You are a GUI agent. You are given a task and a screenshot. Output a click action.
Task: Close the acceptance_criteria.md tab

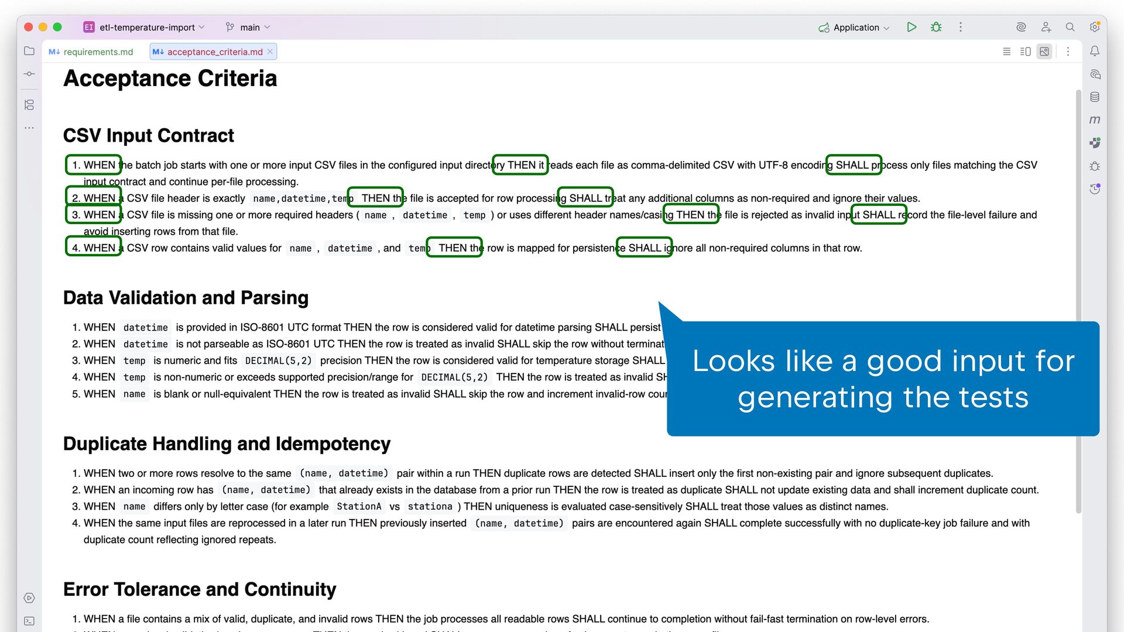point(270,51)
